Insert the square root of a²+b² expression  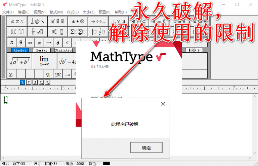click(19, 61)
